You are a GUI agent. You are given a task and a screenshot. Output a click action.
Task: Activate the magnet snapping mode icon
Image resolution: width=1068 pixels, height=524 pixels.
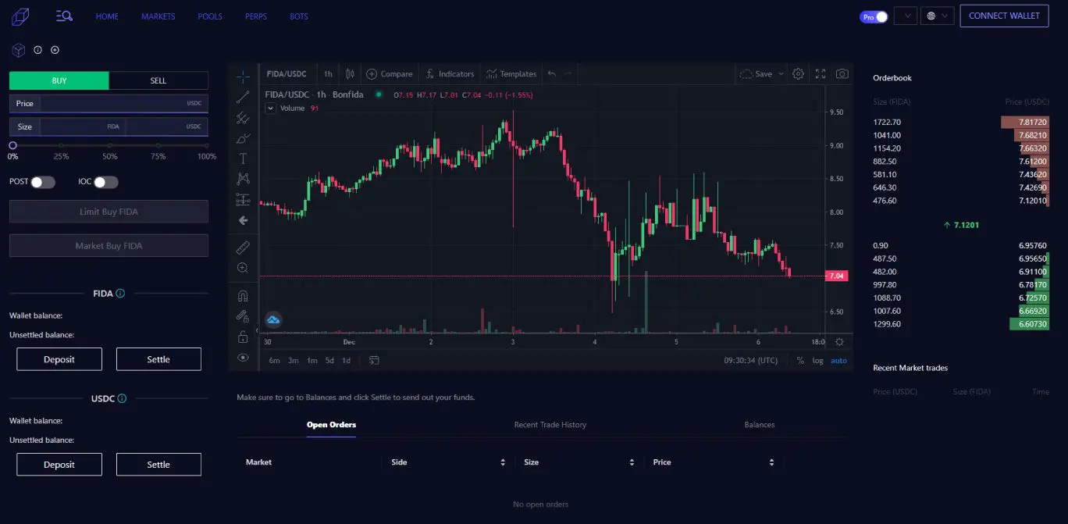(243, 296)
